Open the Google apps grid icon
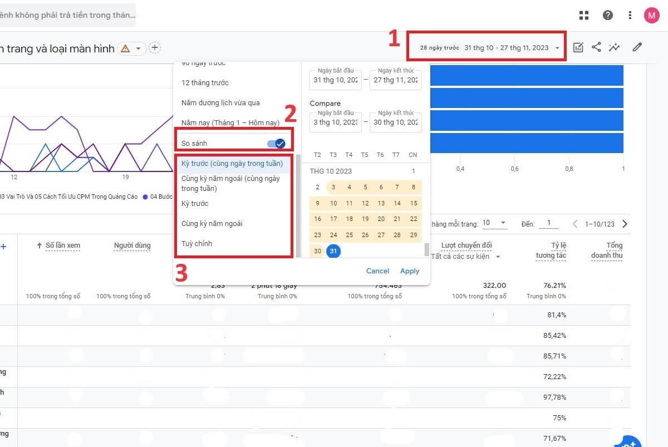The width and height of the screenshot is (668, 447). coord(584,15)
